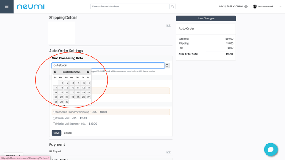Pick September 20 in the calendar
This screenshot has height=160, width=285.
point(88,92)
